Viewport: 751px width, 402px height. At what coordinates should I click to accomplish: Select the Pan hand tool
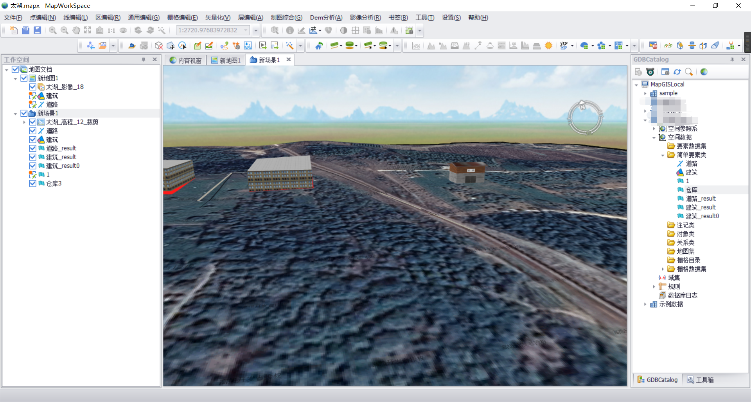click(x=76, y=30)
